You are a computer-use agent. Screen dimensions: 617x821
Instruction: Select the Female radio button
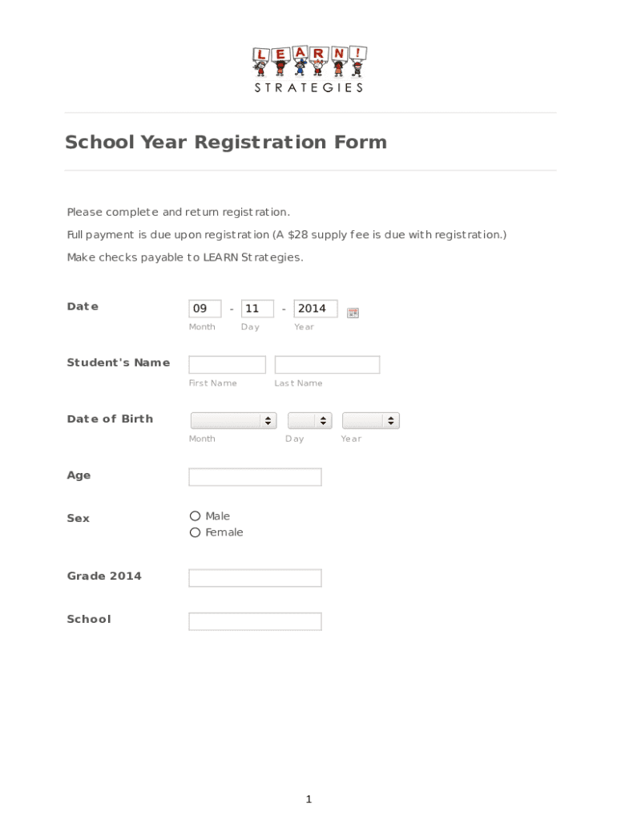195,532
